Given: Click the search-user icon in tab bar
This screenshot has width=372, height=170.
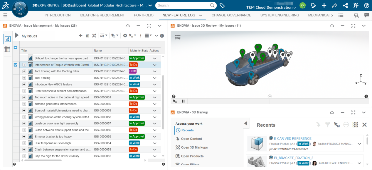Looking at the screenshot, I should point(356,15).
